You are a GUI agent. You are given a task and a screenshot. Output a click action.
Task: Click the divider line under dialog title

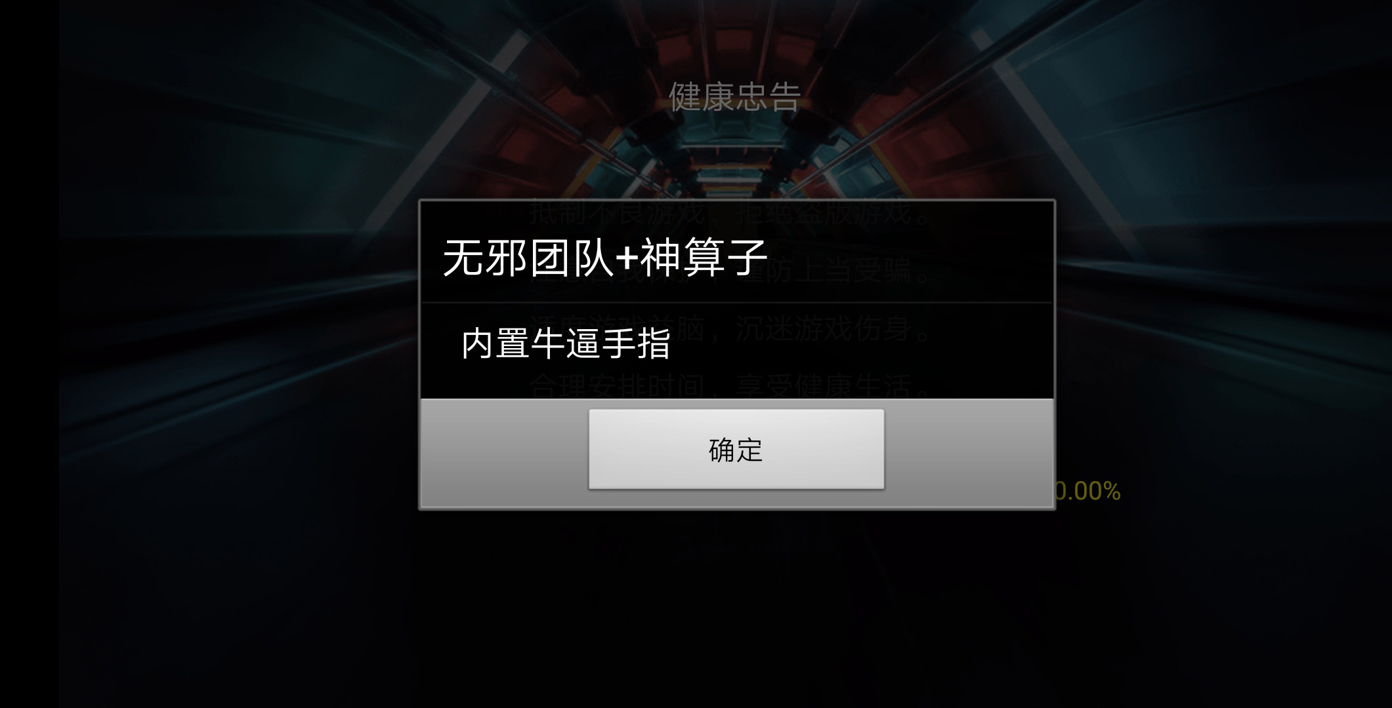[x=736, y=302]
